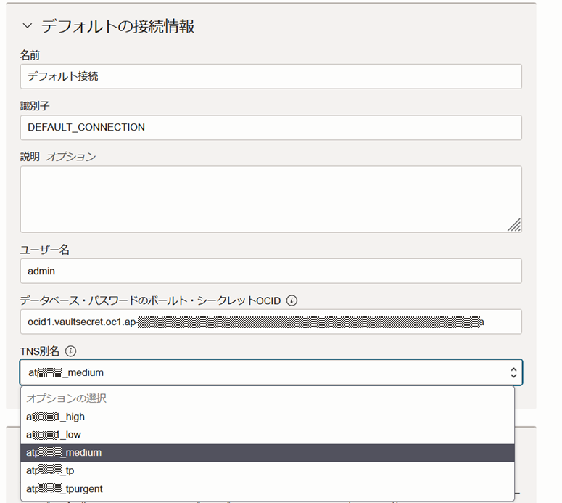The width and height of the screenshot is (562, 503).
Task: Select the _low TNS alias option
Action: coord(268,435)
